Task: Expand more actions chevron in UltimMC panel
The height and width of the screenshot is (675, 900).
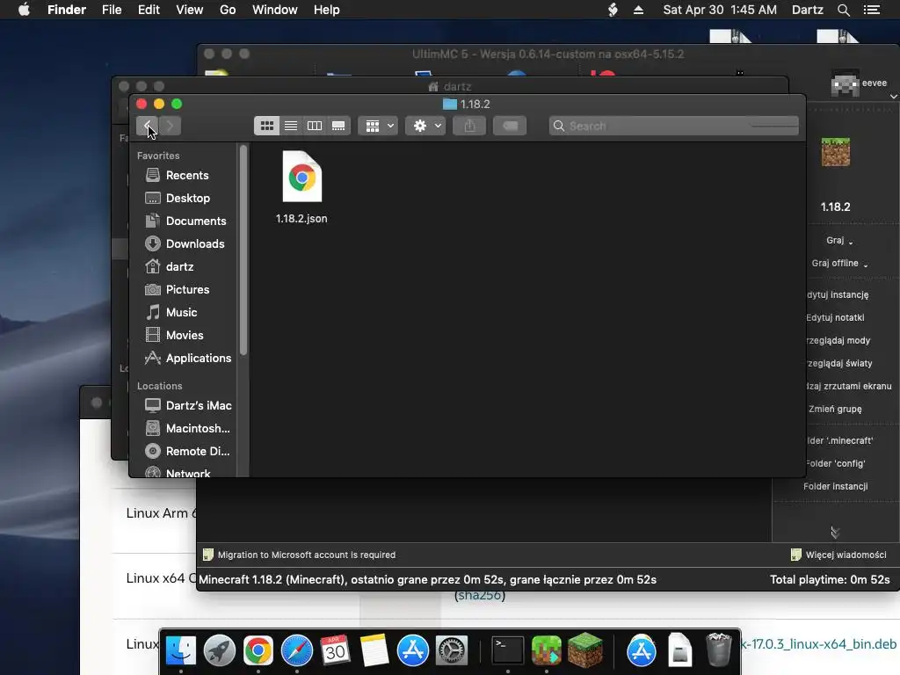Action: 835,533
